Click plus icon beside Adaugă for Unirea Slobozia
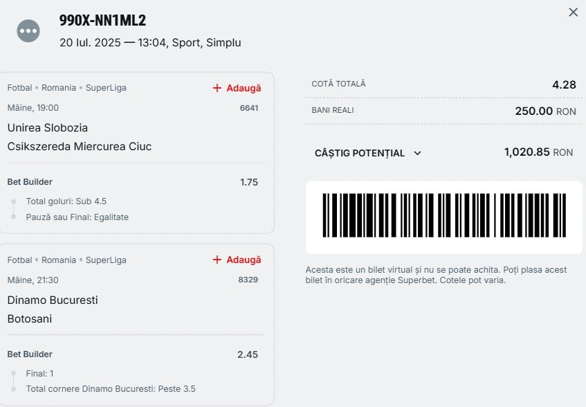 (x=217, y=88)
